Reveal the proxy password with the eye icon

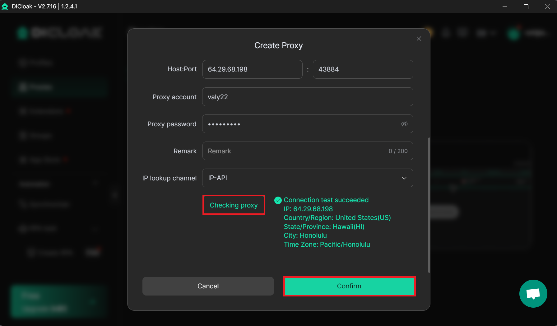(404, 124)
